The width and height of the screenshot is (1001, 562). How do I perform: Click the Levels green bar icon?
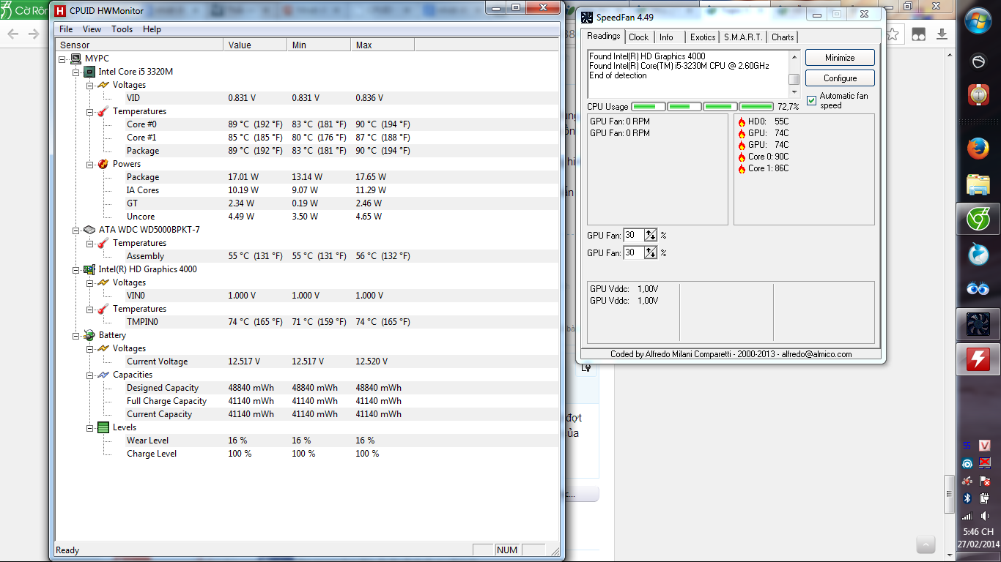pos(103,427)
